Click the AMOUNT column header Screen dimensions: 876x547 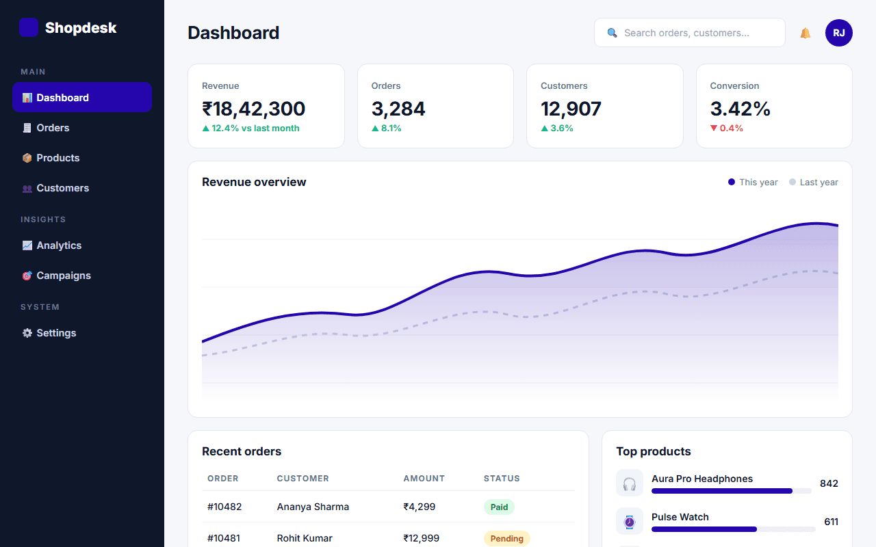click(x=424, y=479)
